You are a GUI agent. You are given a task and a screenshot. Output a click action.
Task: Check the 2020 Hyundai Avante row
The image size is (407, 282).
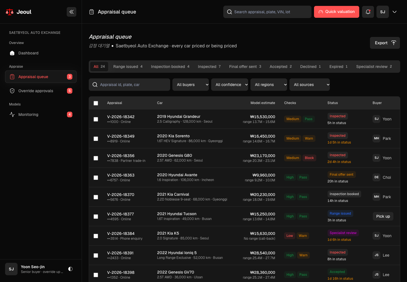pyautogui.click(x=96, y=178)
